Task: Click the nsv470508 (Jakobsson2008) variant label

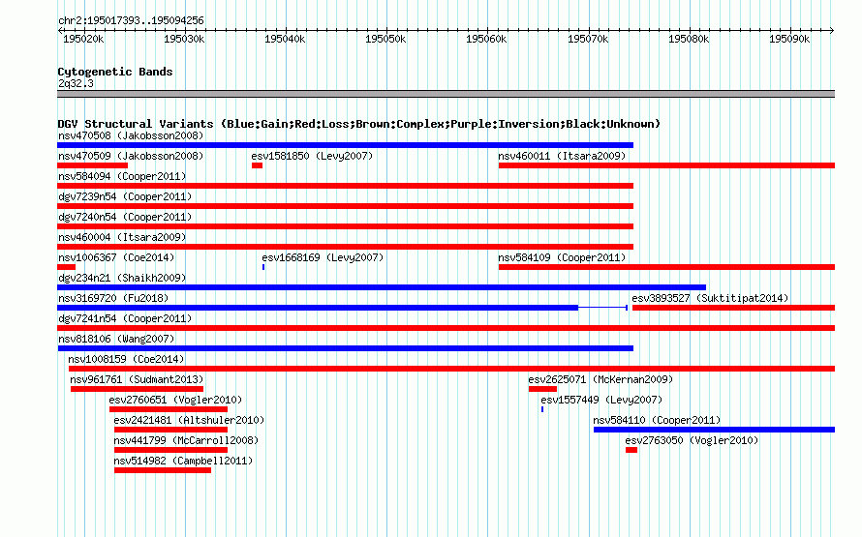Action: pyautogui.click(x=131, y=135)
